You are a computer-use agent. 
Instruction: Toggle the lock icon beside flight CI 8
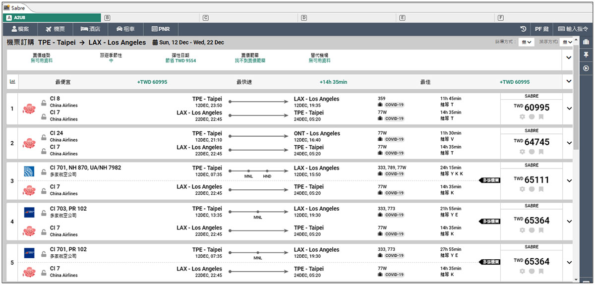44,103
